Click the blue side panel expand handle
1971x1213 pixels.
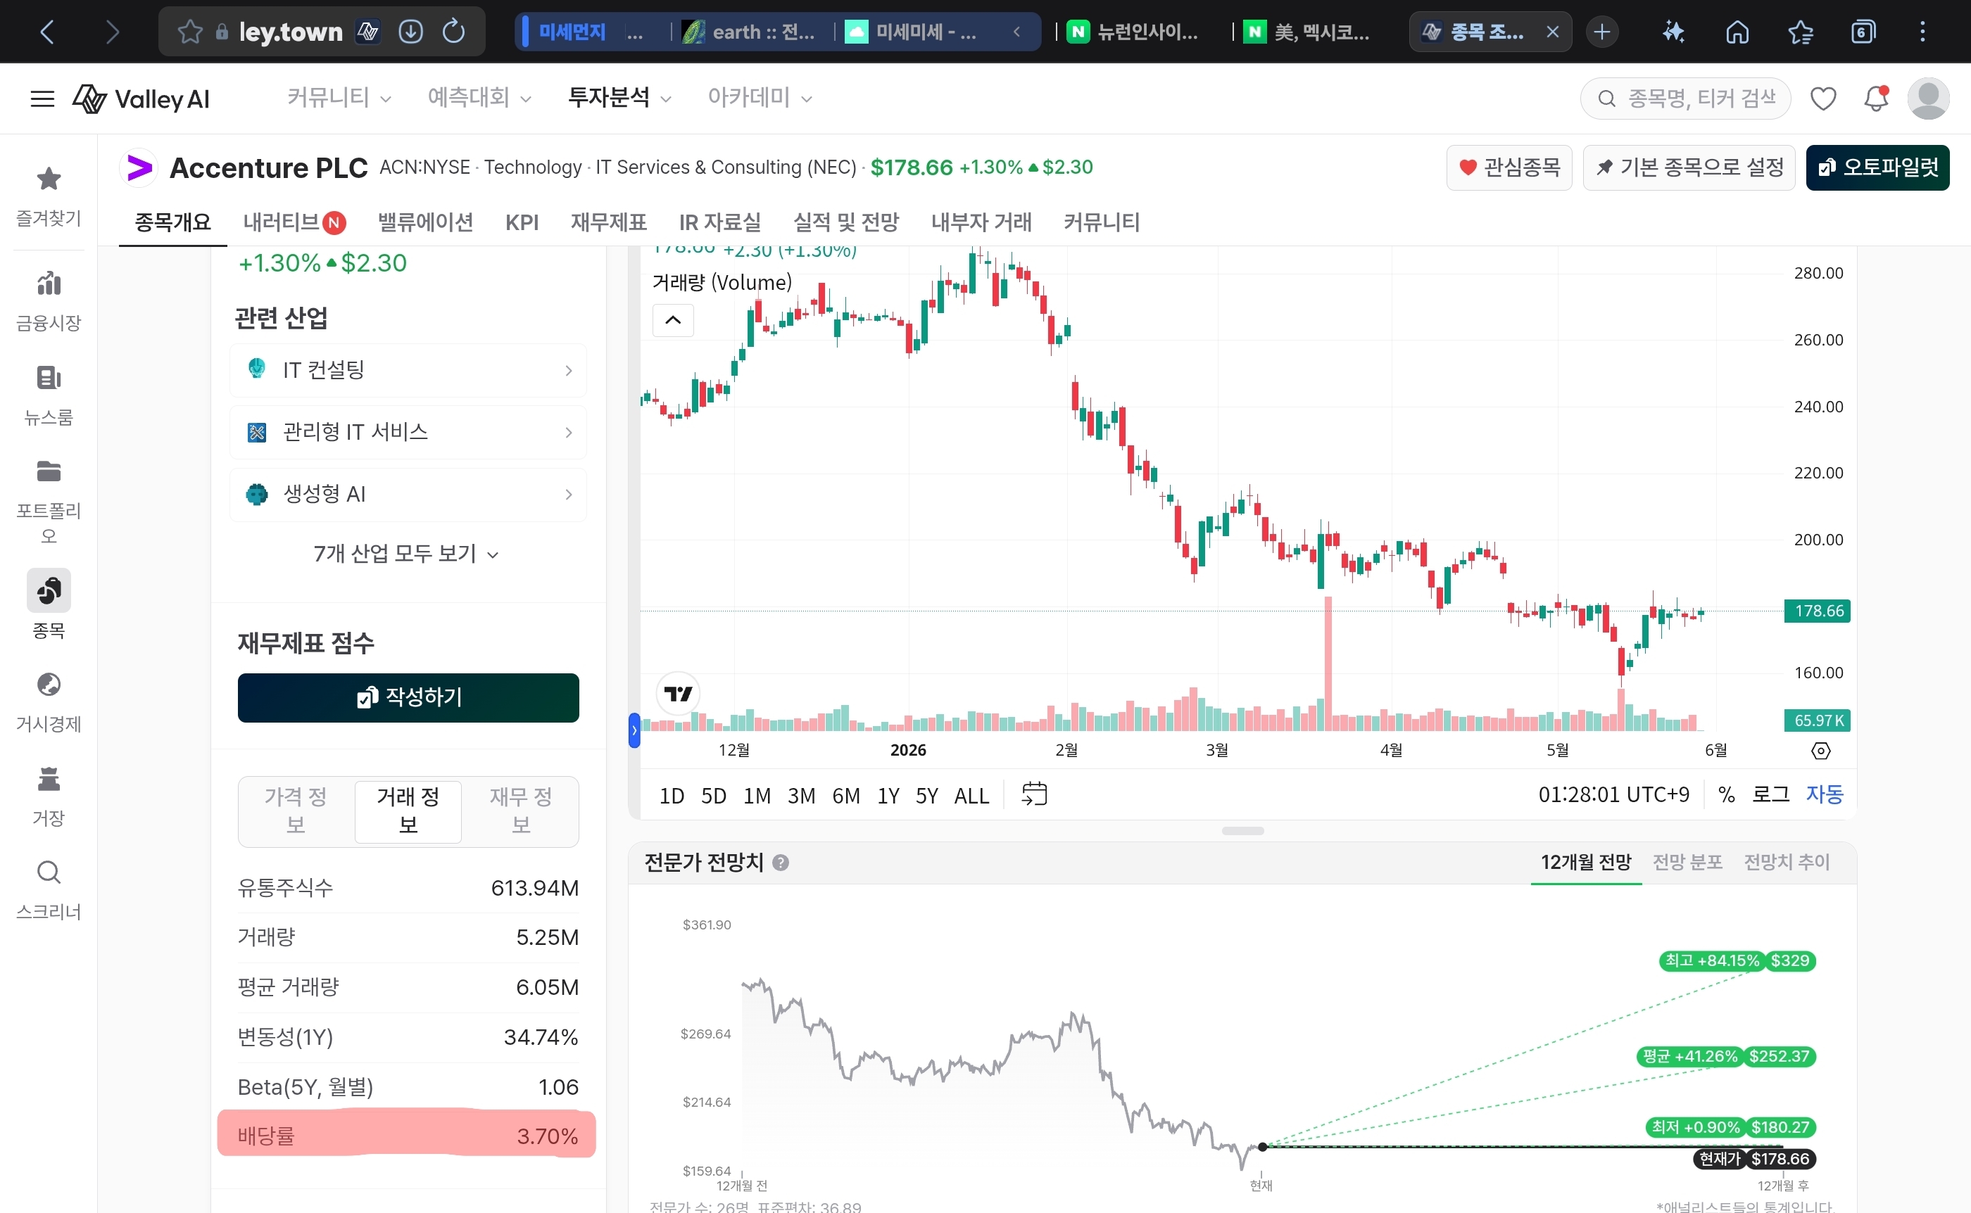(x=634, y=730)
